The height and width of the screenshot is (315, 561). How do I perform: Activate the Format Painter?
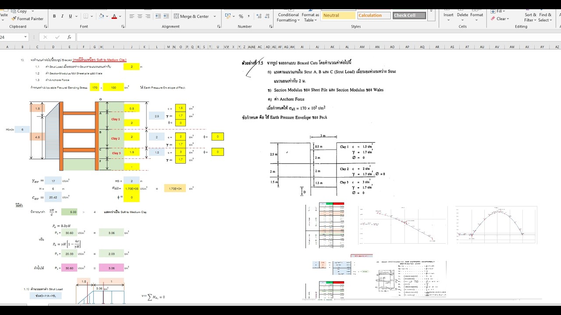pyautogui.click(x=27, y=19)
